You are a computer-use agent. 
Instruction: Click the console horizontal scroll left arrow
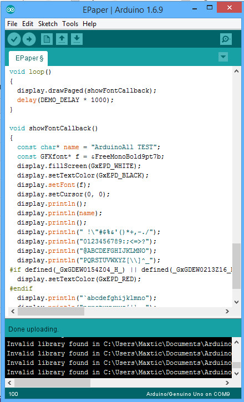tap(10, 383)
